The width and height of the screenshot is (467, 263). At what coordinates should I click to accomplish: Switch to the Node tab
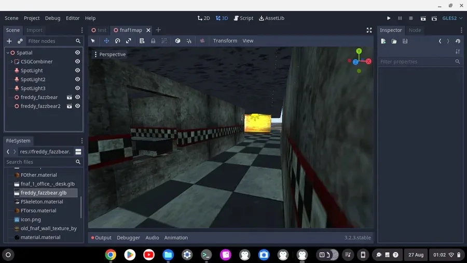coord(415,30)
